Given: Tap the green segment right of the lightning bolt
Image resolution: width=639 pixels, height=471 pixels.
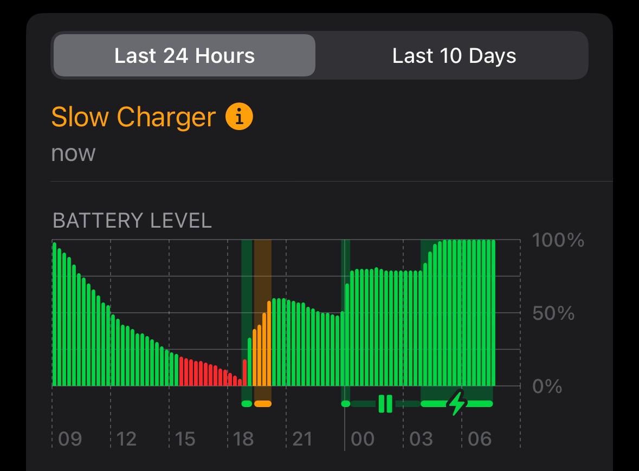Looking at the screenshot, I should point(479,403).
